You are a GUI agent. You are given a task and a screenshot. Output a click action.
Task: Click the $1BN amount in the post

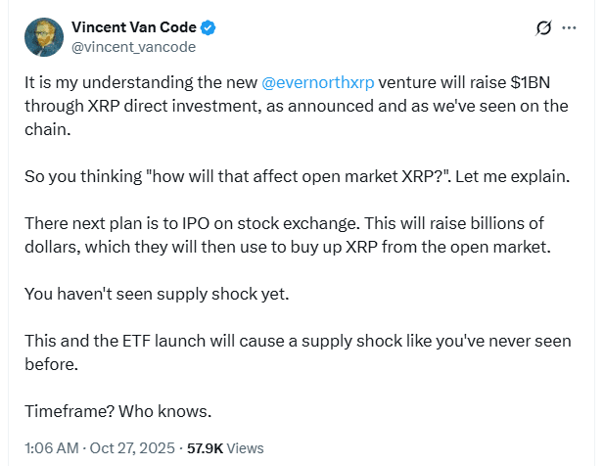[x=530, y=82]
